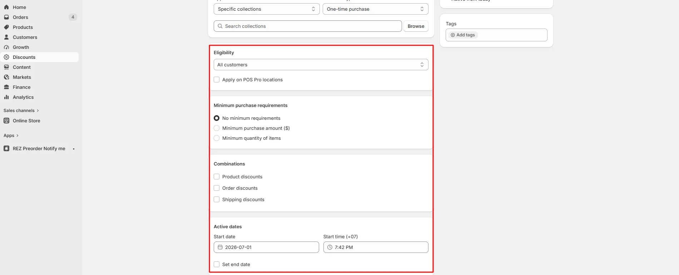Click the Add tags button
679x275 pixels.
463,35
